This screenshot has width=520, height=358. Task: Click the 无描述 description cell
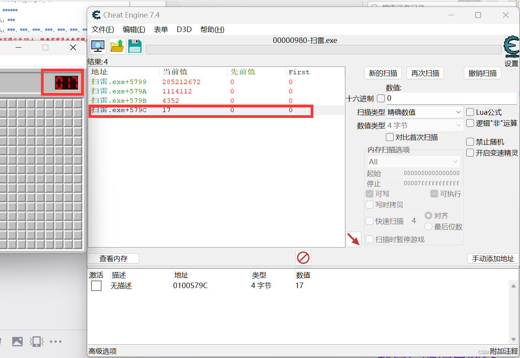pos(121,286)
